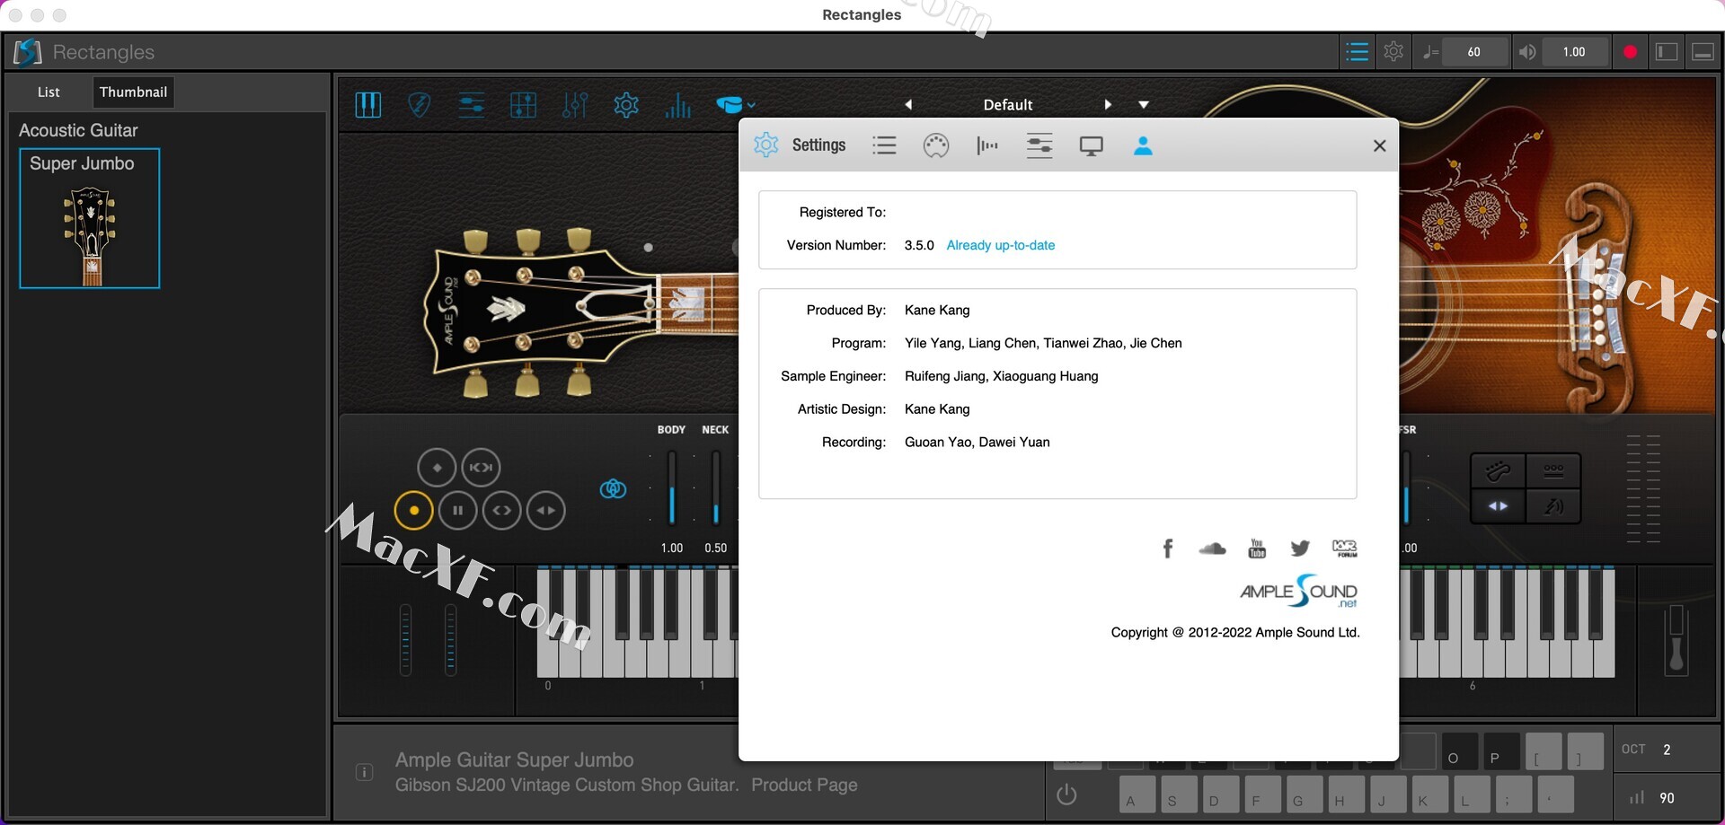1725x825 pixels.
Task: Open the Main piano-keys panel icon
Action: point(368,105)
